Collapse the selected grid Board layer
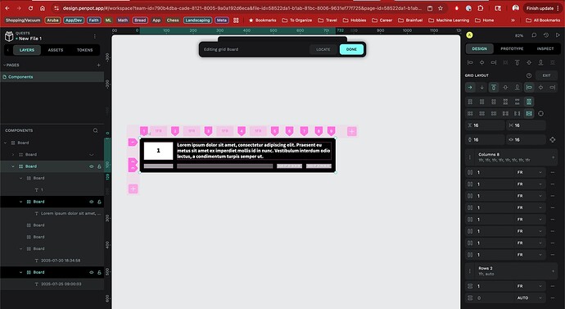 (x=13, y=166)
